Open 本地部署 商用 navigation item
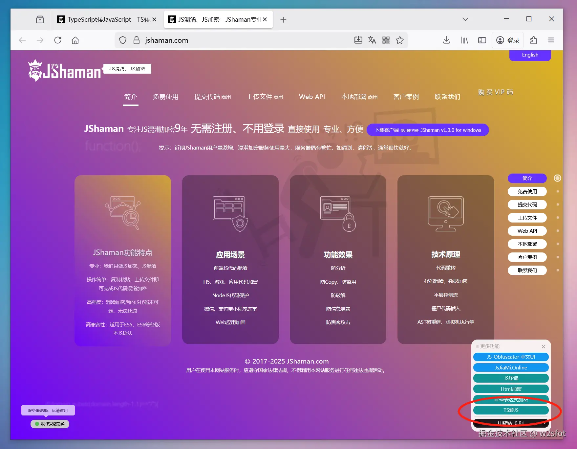 pyautogui.click(x=359, y=97)
